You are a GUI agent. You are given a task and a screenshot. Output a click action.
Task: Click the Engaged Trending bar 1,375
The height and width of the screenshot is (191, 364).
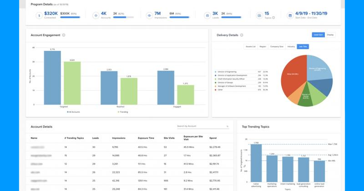pyautogui.click(x=186, y=95)
